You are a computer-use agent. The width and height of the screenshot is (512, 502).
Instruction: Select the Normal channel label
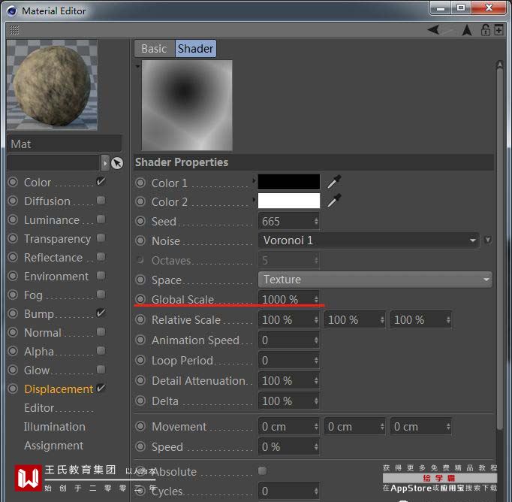(43, 333)
